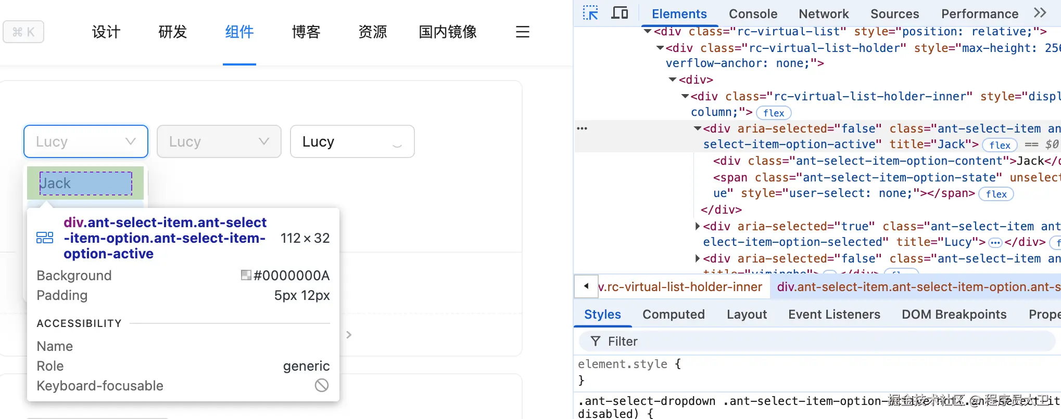The image size is (1061, 419).
Task: Open the Computed styles tab
Action: pos(673,315)
